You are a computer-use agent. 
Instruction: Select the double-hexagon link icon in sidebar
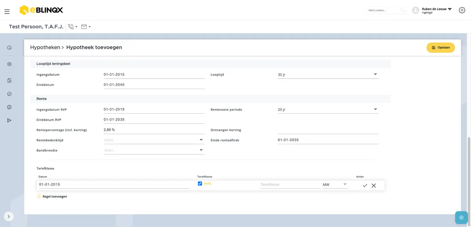(9, 64)
